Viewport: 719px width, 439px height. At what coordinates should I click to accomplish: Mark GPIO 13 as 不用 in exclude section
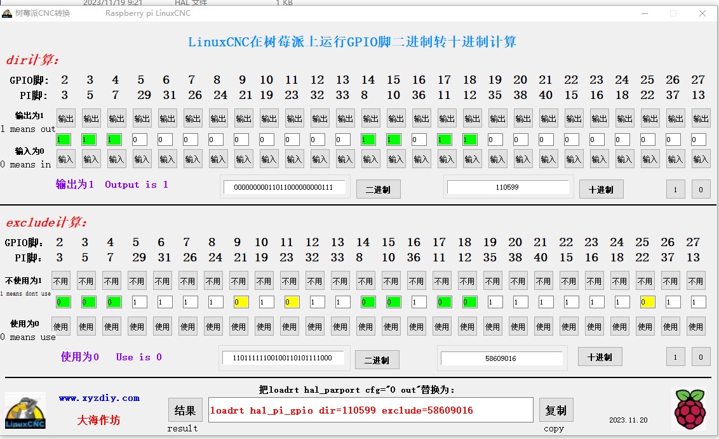[x=340, y=281]
